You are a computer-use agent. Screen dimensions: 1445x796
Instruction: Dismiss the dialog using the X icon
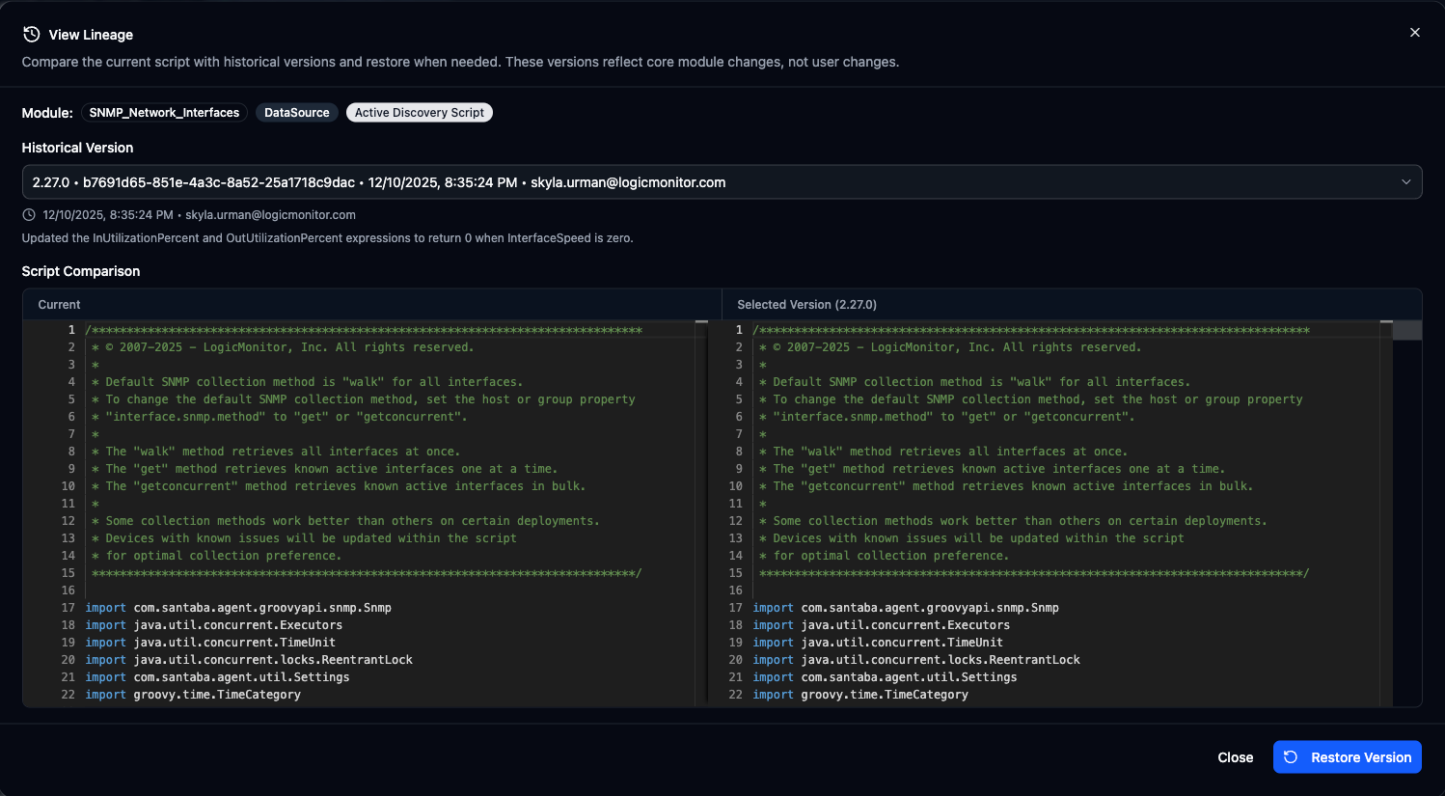[x=1415, y=32]
